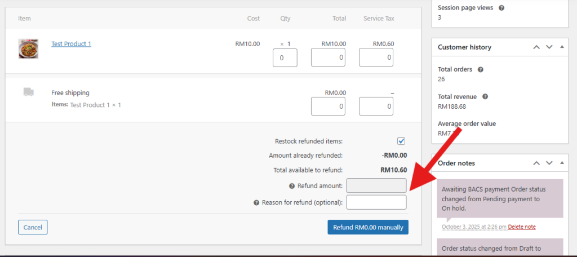577x257 pixels.
Task: Click help icon beside Reason for refund
Action: click(x=256, y=202)
